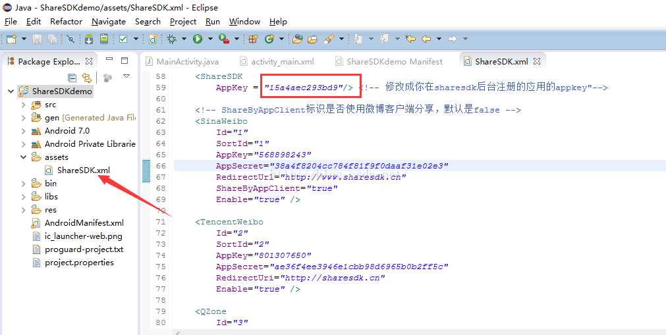Click the new Android XML file icon

click(153, 39)
